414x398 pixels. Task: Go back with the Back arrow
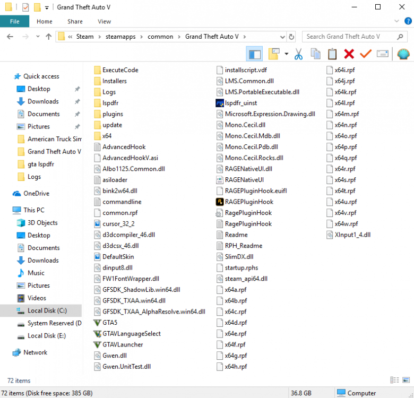10,37
